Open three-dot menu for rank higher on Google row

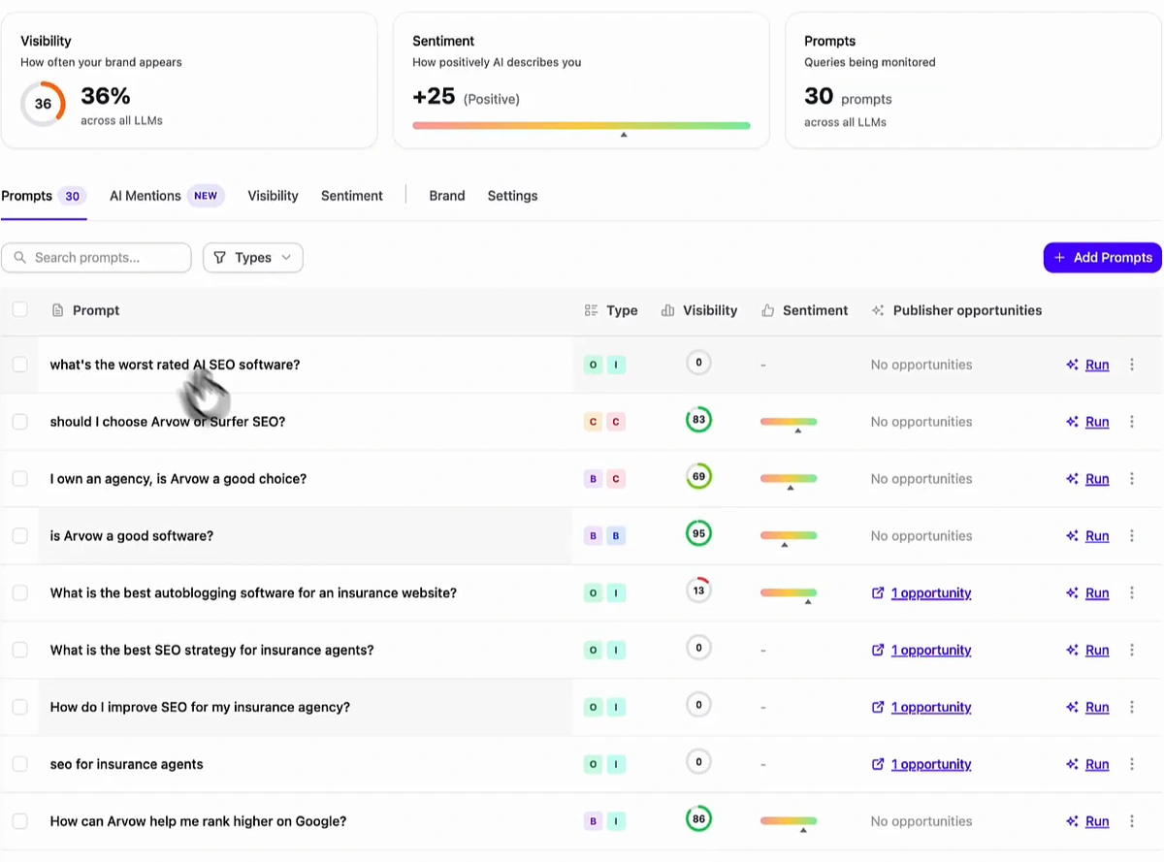click(1131, 821)
